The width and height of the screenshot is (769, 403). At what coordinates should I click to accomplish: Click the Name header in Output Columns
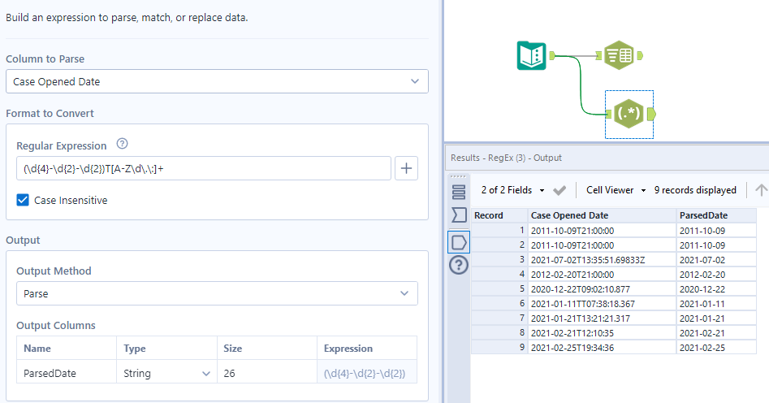[67, 349]
